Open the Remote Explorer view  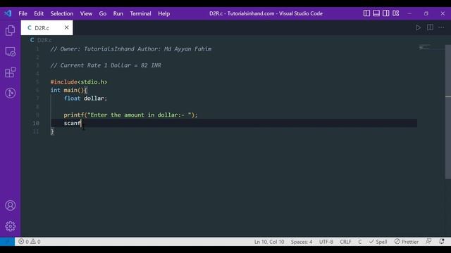(10, 52)
